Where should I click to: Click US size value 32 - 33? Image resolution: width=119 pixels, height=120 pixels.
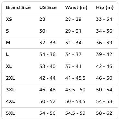48,43
